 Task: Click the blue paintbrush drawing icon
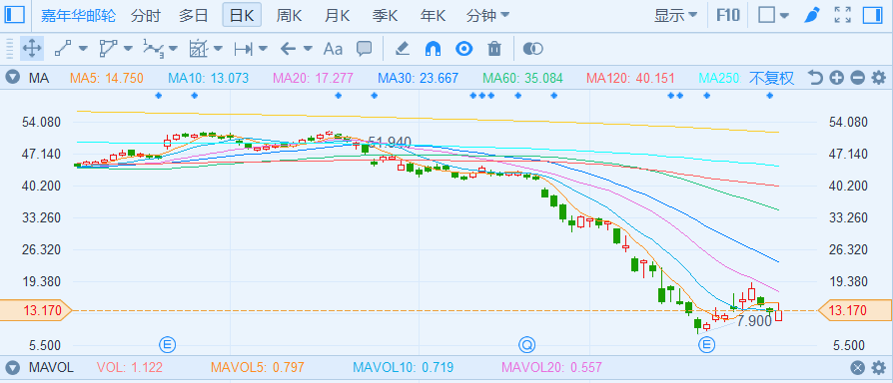coord(811,15)
